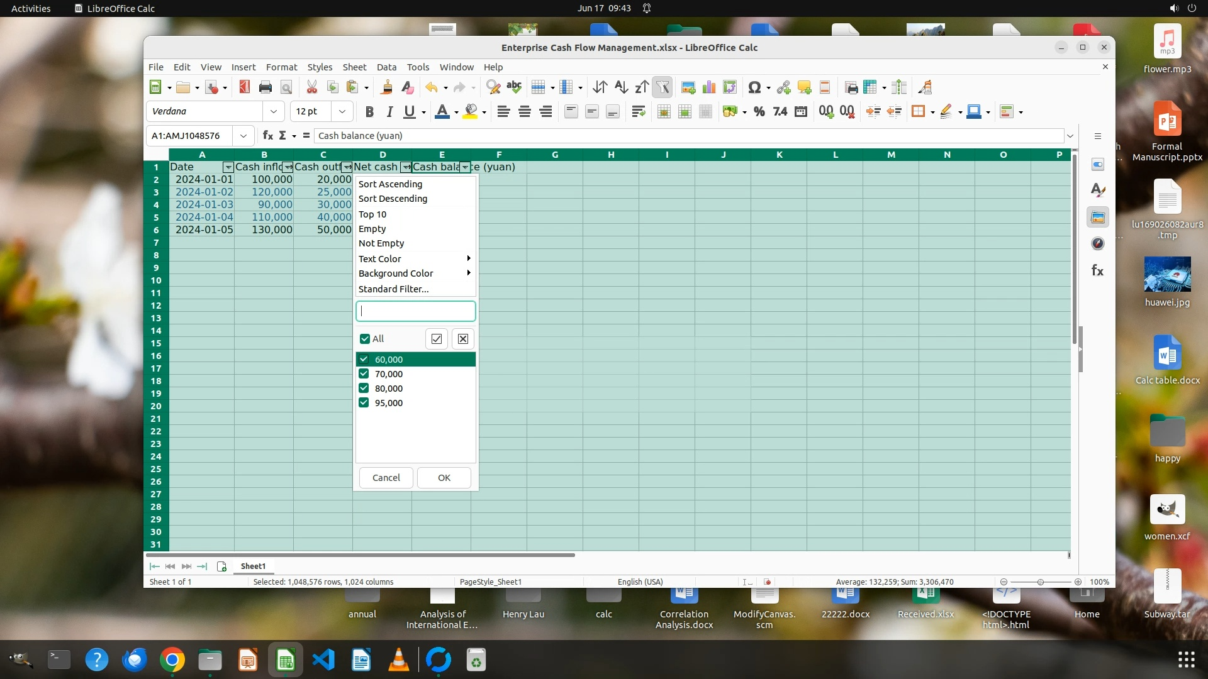Open the Data menu
This screenshot has width=1208, height=679.
(x=386, y=67)
